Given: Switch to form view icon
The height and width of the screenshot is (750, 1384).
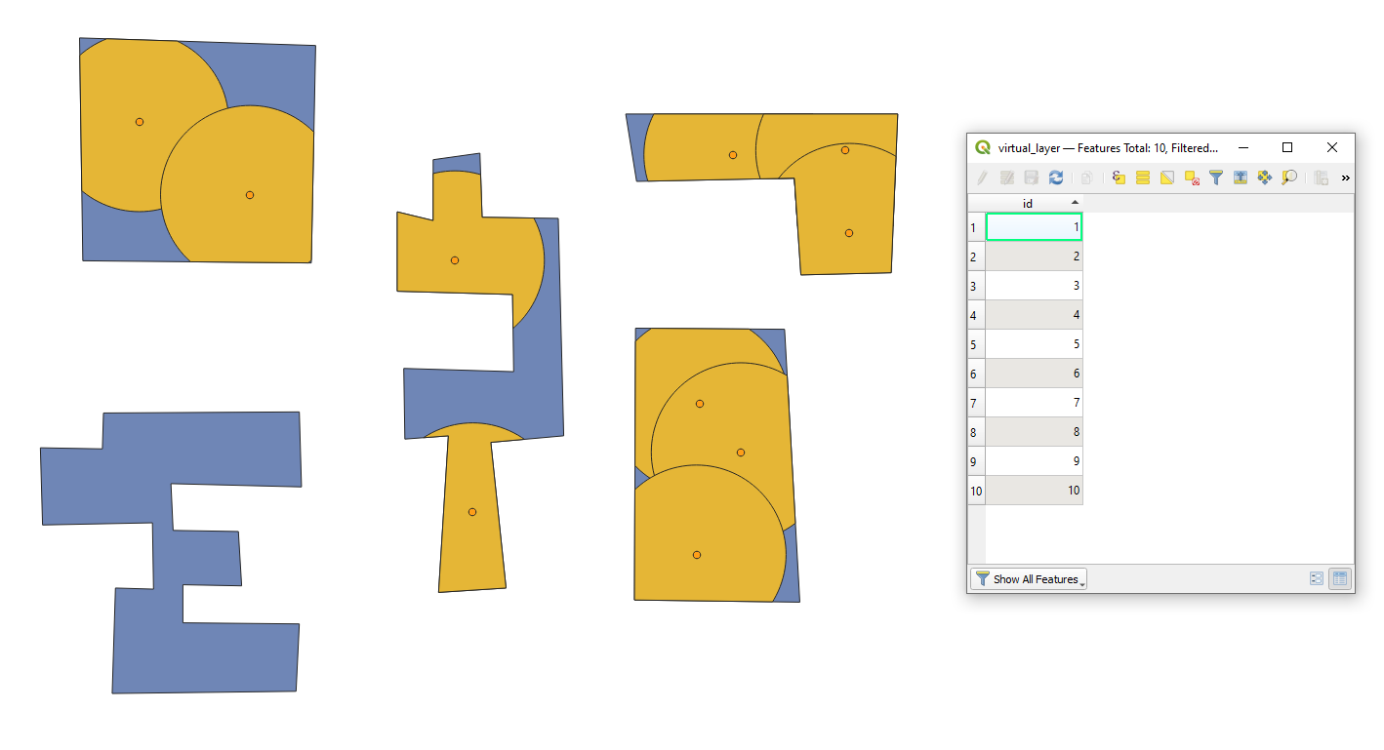Looking at the screenshot, I should 1317,578.
